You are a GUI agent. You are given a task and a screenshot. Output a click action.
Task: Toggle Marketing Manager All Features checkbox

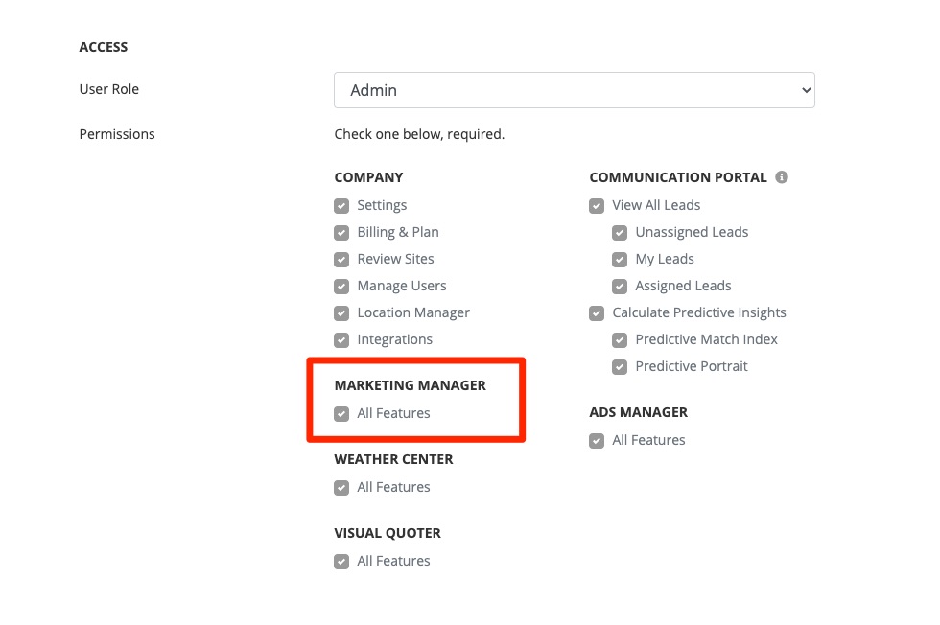point(341,413)
